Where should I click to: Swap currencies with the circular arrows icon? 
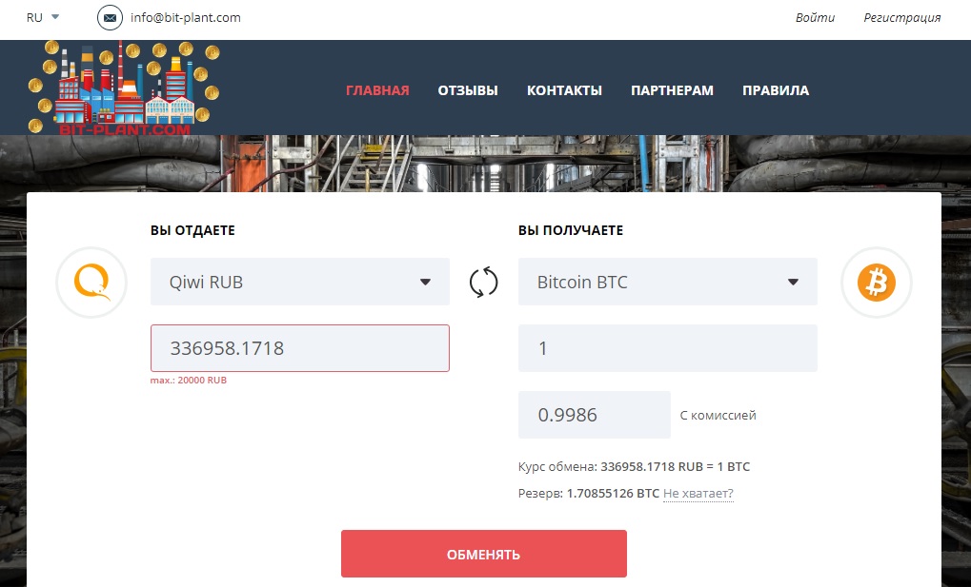click(x=484, y=283)
